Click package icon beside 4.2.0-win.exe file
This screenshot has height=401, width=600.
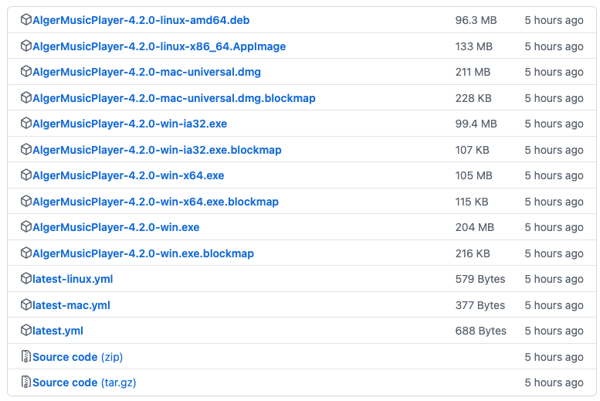point(25,226)
